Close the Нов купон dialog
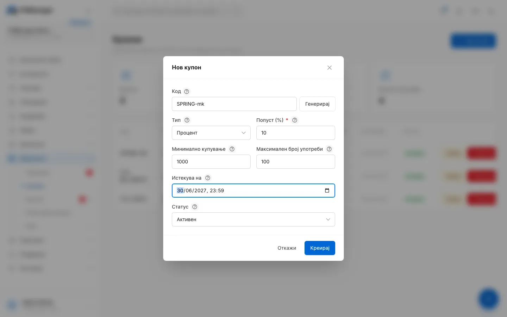The width and height of the screenshot is (507, 317). point(330,68)
